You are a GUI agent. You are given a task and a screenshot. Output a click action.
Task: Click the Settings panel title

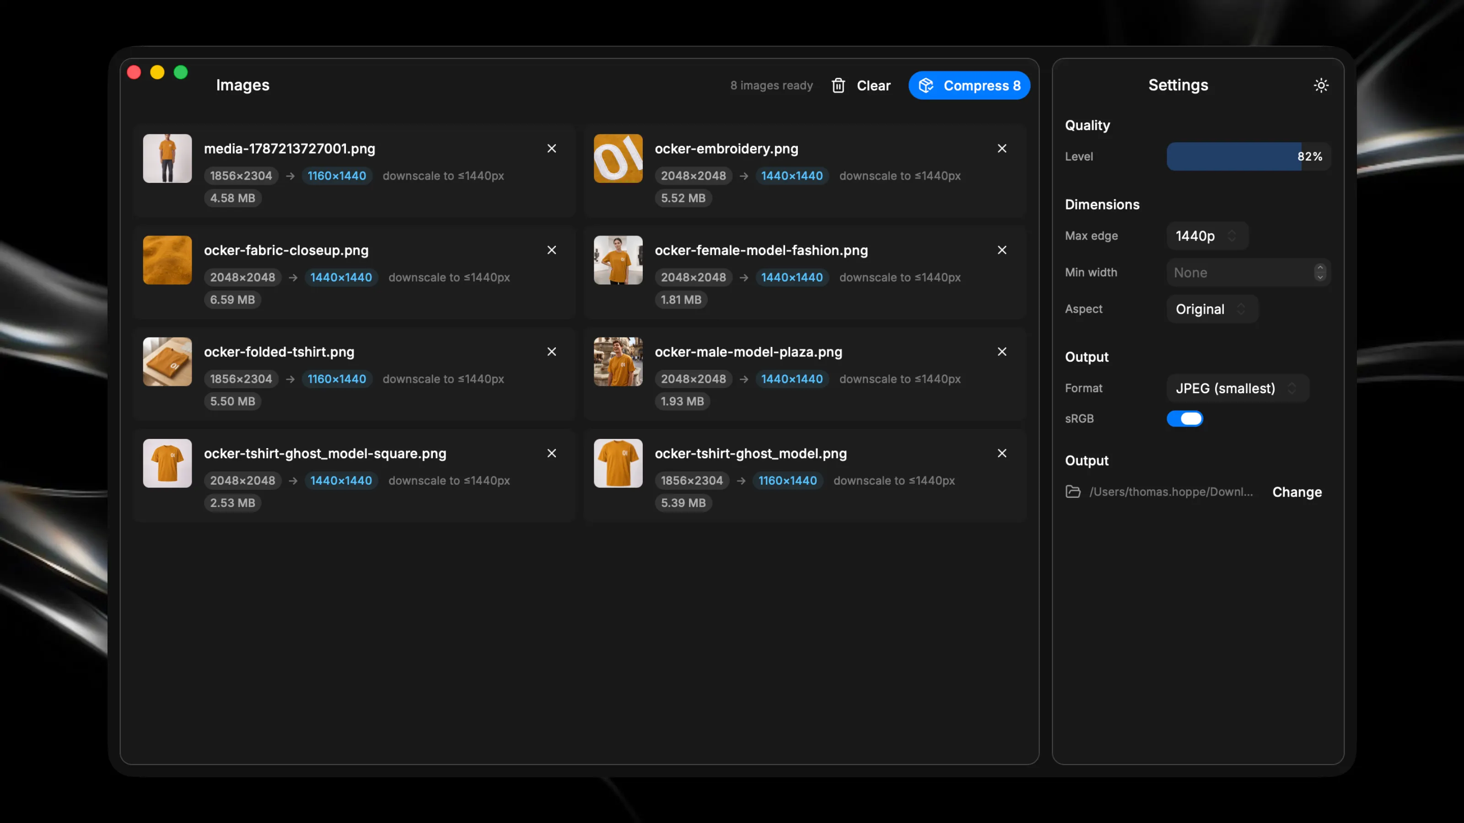(x=1178, y=85)
